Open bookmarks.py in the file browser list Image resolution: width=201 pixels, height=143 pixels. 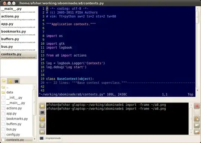click(x=17, y=119)
